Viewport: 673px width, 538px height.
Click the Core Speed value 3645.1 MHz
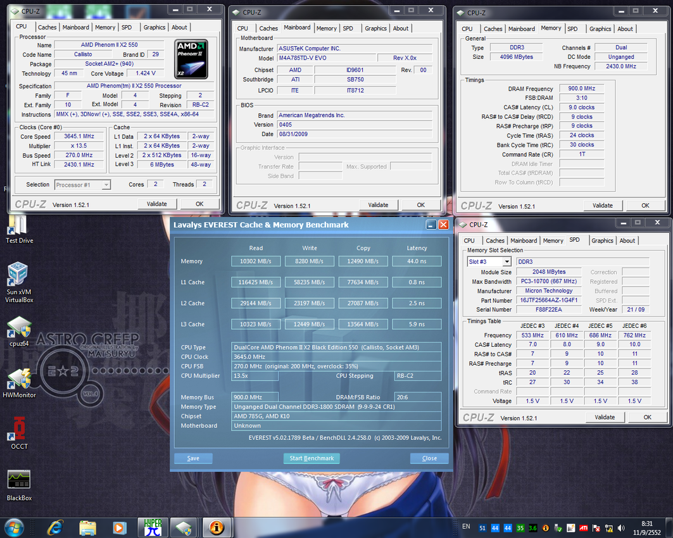[x=79, y=137]
